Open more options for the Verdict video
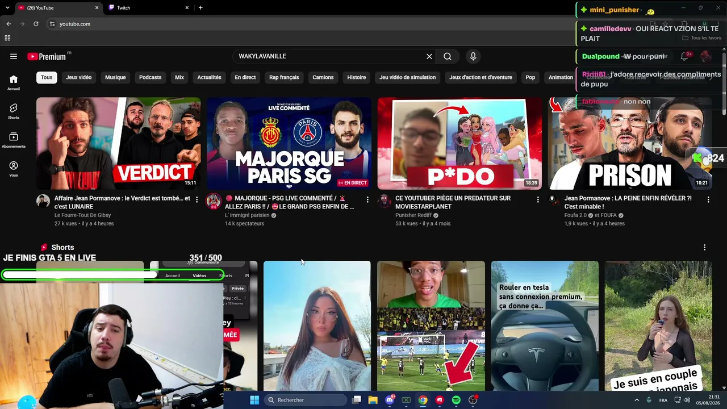This screenshot has width=727, height=409. (x=197, y=200)
